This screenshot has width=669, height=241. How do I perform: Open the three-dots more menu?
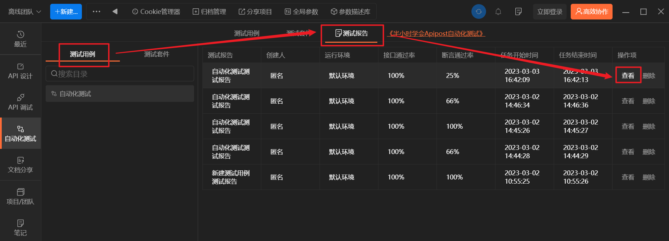point(97,11)
